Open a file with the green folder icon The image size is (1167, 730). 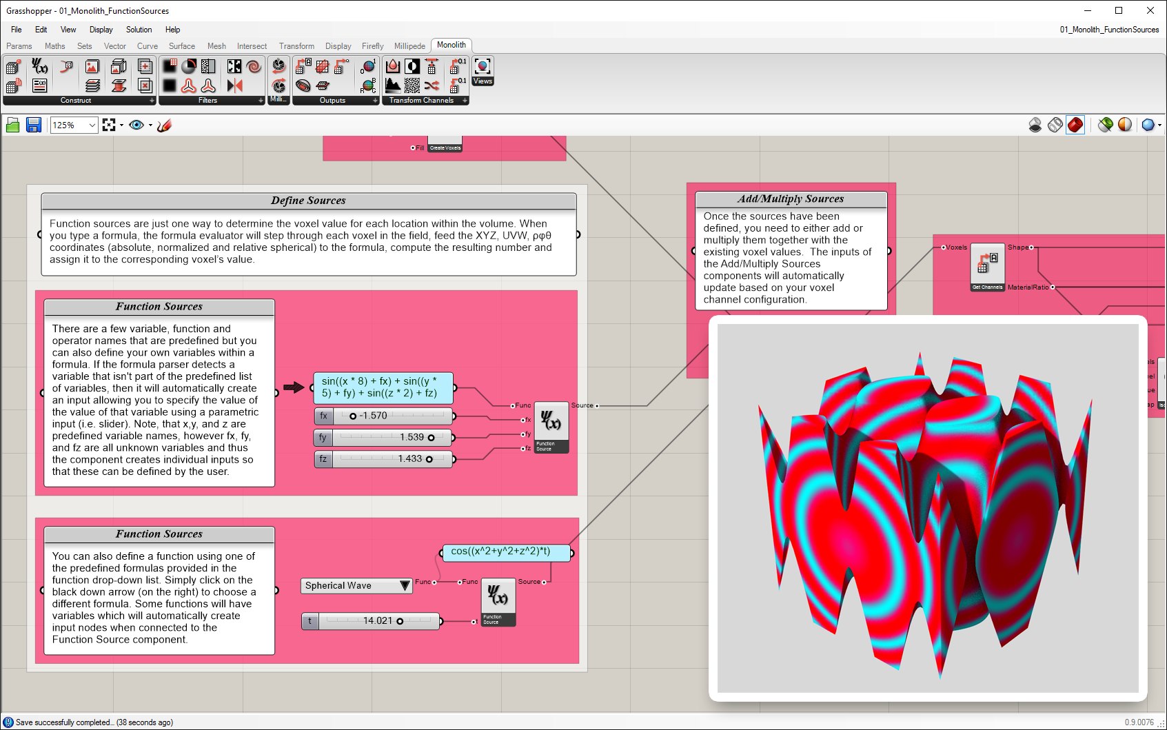click(13, 125)
